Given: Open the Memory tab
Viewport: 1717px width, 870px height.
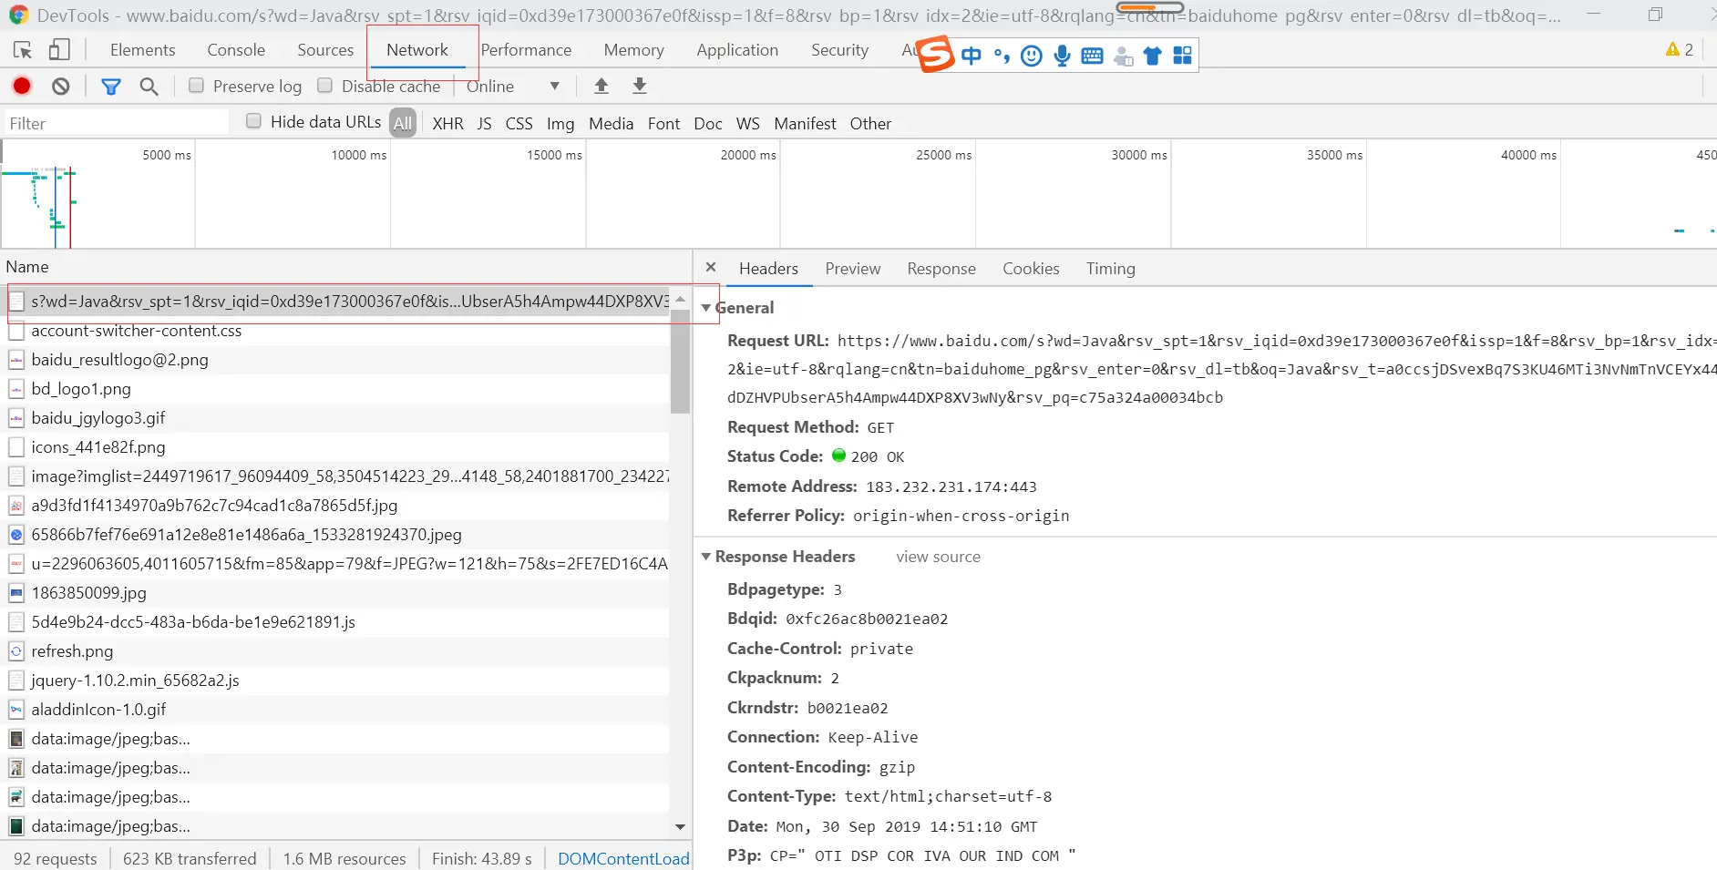Looking at the screenshot, I should pyautogui.click(x=633, y=50).
